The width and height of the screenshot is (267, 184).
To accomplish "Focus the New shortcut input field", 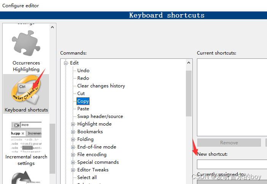I will 232,165.
